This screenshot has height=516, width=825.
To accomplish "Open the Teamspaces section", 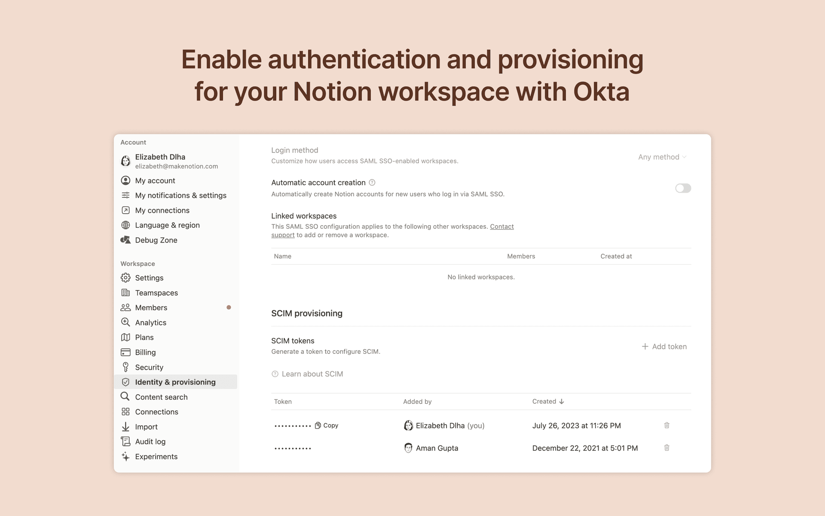I will click(156, 292).
